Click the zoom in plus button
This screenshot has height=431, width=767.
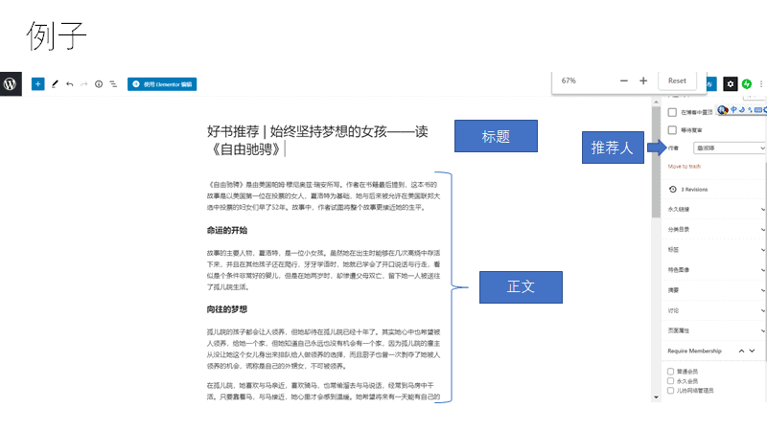coord(643,81)
